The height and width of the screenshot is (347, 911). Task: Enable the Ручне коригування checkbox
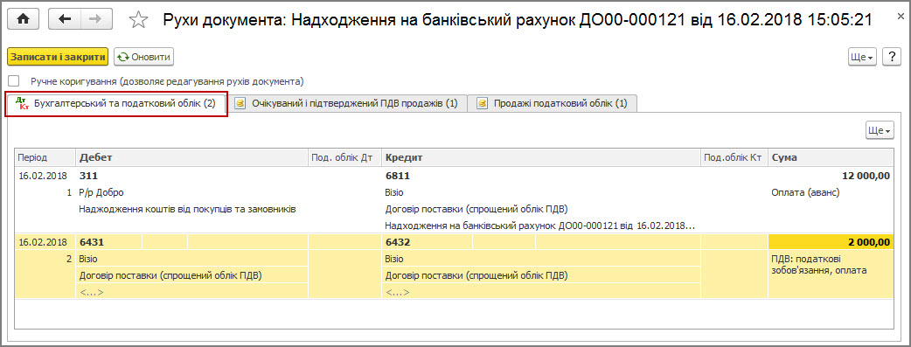[x=14, y=81]
